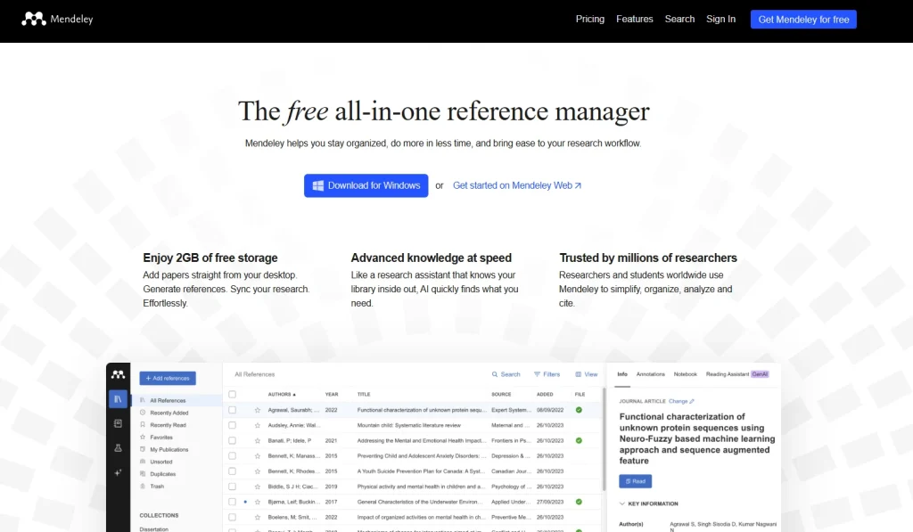
Task: Open the Unsorted folder
Action: pos(160,462)
